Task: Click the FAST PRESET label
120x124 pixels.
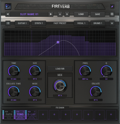Action: click(60, 23)
